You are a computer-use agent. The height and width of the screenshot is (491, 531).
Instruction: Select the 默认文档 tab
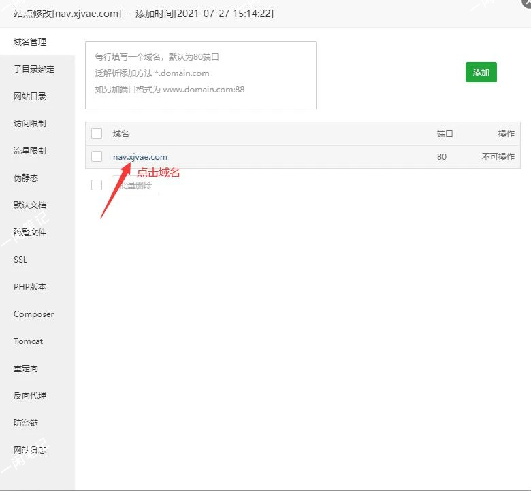point(30,205)
